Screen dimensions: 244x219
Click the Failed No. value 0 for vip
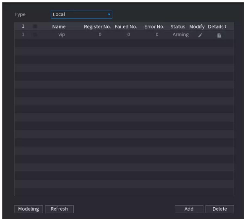pos(129,34)
